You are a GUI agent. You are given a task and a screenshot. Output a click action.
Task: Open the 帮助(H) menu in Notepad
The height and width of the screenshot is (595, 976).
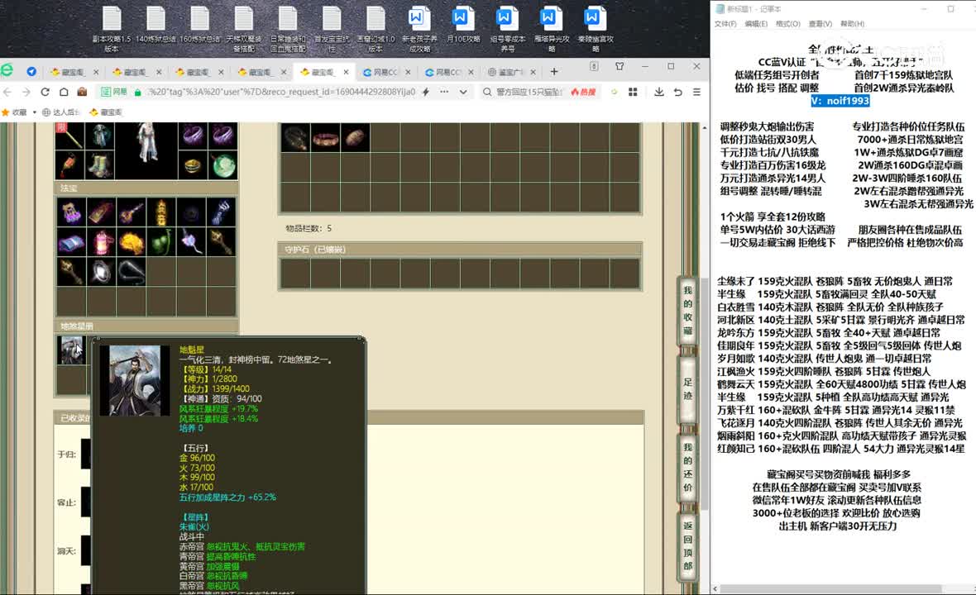pyautogui.click(x=852, y=24)
